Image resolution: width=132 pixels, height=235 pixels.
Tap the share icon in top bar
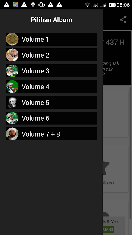[x=123, y=19]
